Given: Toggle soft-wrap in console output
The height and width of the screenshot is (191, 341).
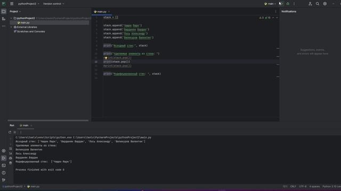Looking at the screenshot, I should coord(11,149).
